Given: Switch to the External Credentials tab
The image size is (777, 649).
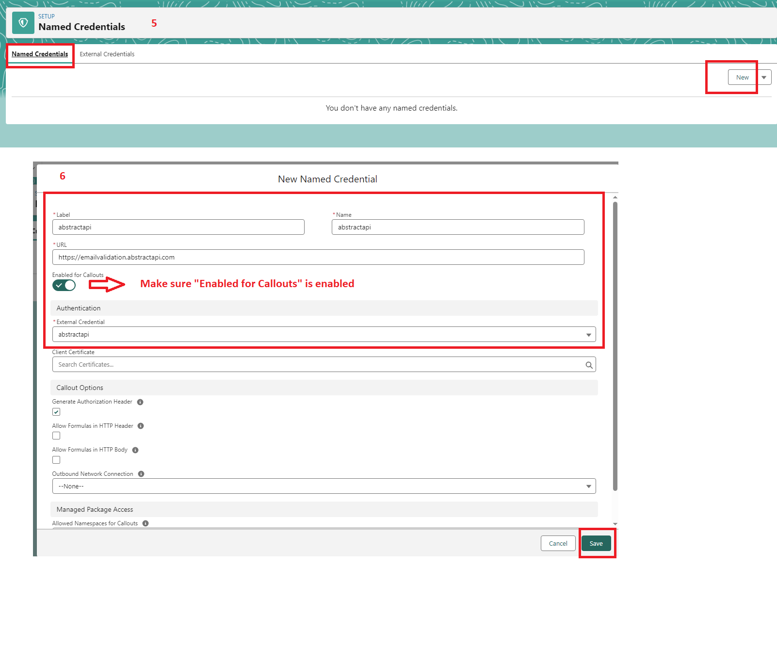Looking at the screenshot, I should (107, 54).
